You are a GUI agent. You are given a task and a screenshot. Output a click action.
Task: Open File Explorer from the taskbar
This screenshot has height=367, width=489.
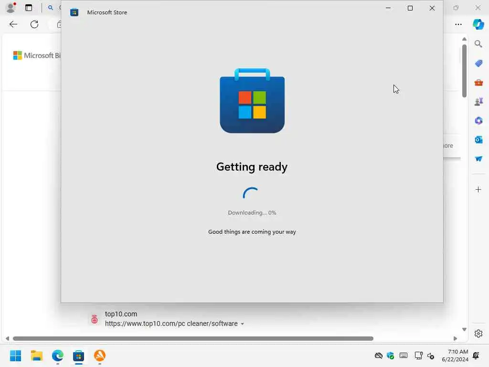point(36,356)
